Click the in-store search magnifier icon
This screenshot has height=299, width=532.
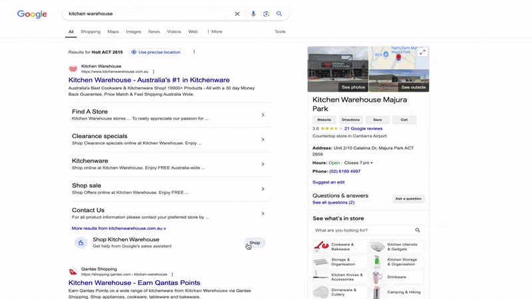tap(418, 230)
